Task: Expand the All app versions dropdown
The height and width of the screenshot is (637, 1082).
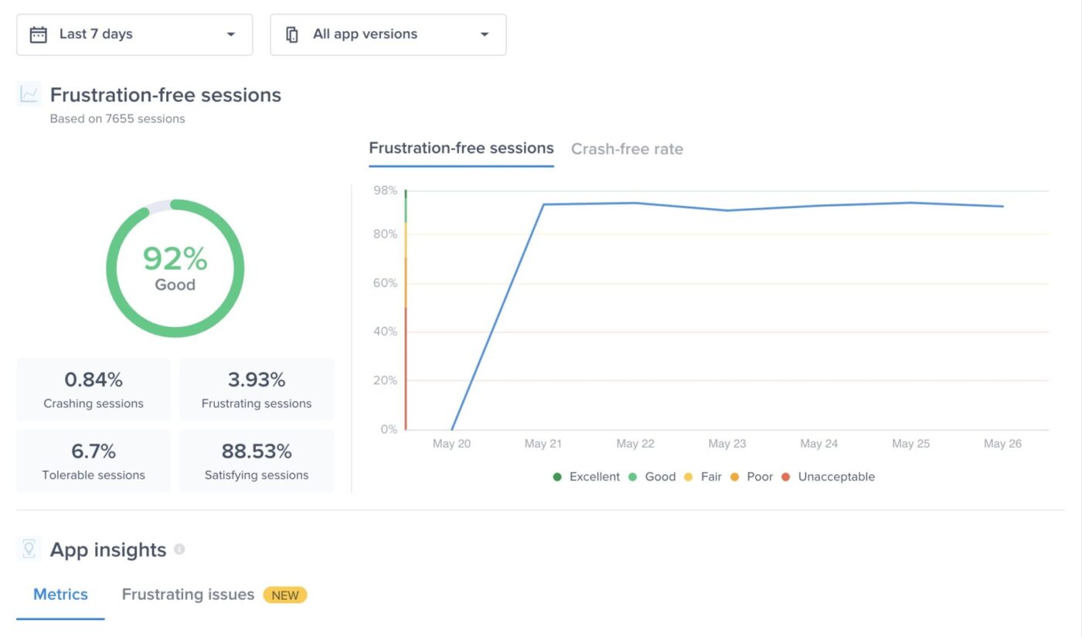Action: 388,35
